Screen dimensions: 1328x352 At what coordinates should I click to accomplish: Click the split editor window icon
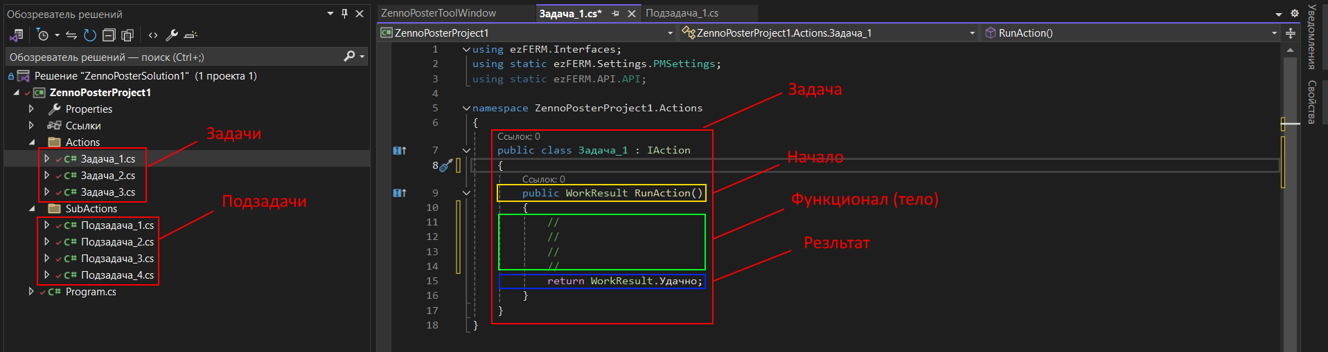[x=1290, y=33]
